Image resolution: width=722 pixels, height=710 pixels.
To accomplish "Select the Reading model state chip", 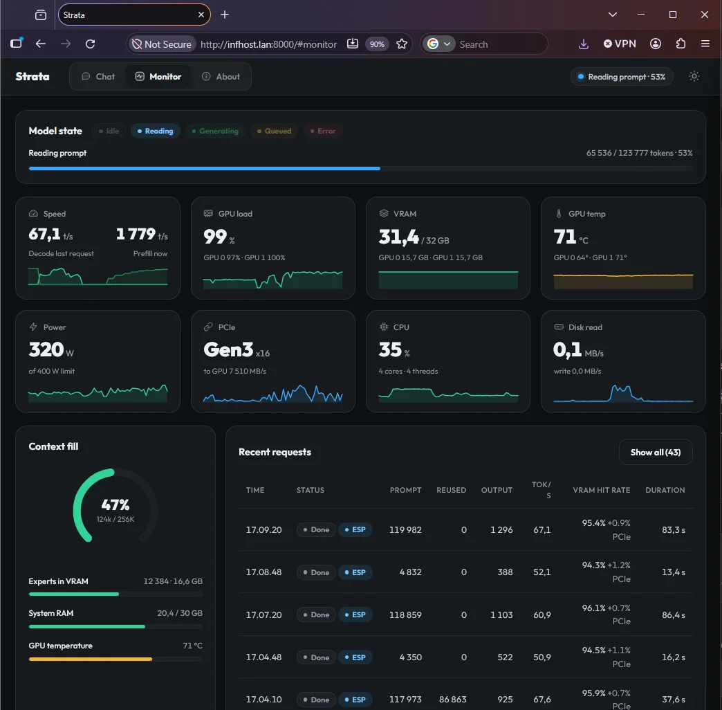I will (x=155, y=131).
